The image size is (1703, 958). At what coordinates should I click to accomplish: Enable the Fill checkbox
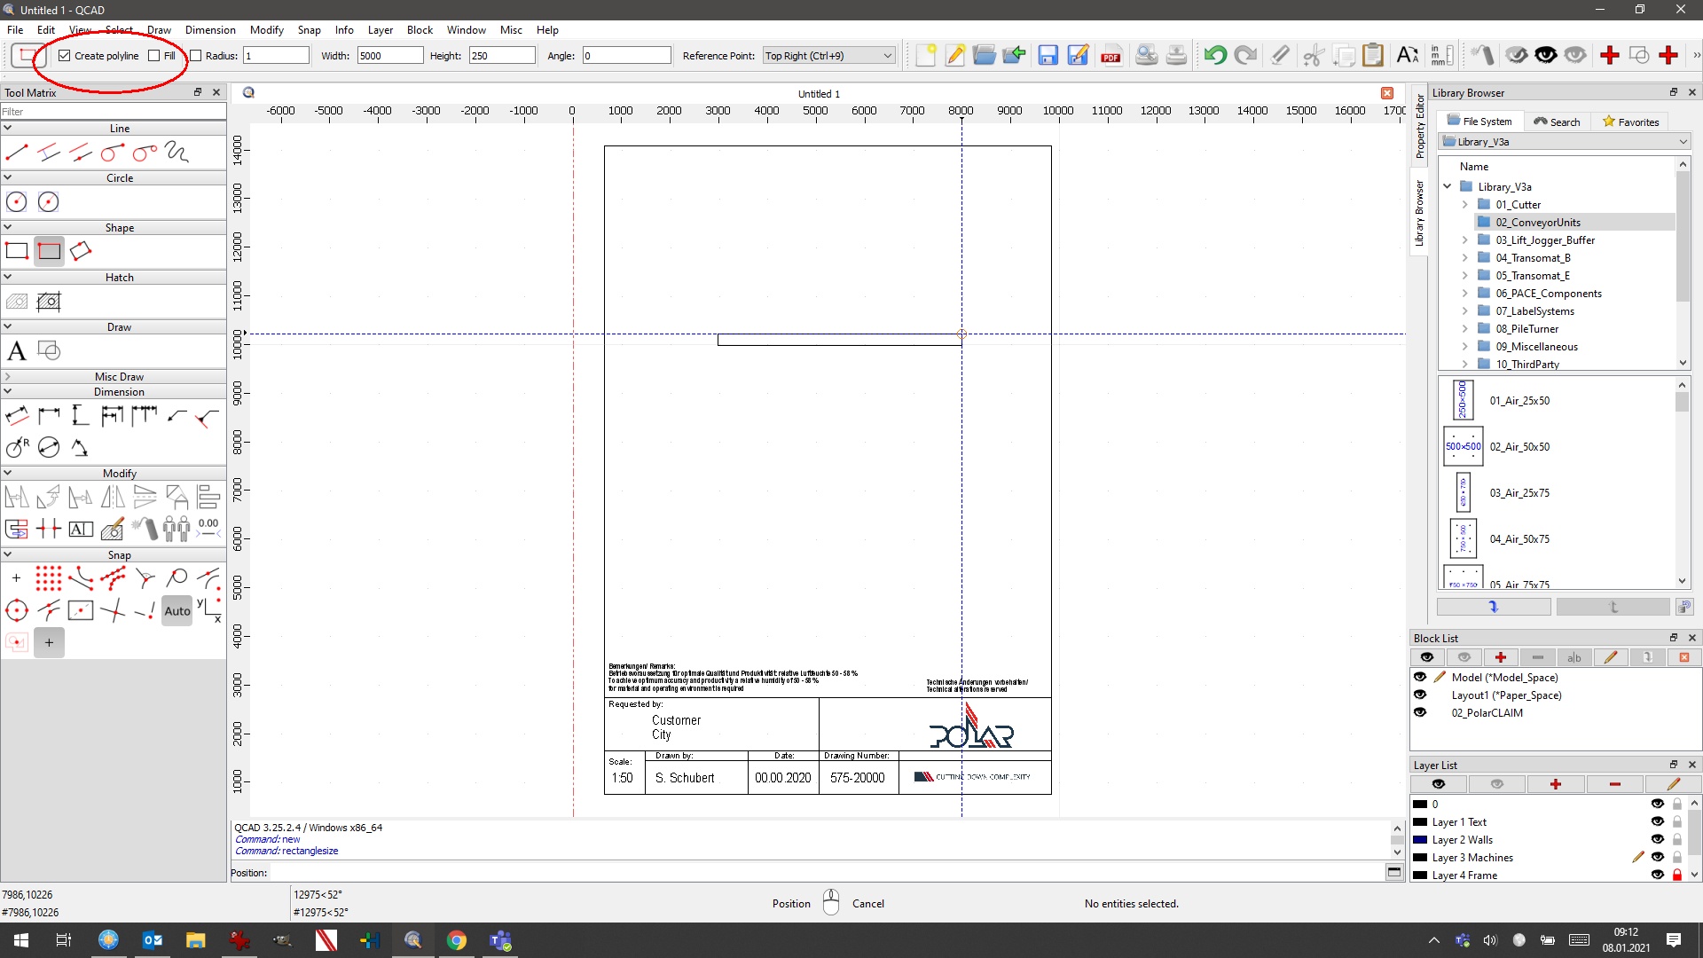pos(154,56)
